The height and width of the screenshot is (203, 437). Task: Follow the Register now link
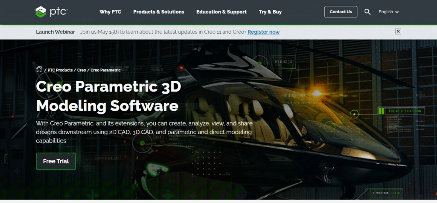263,32
